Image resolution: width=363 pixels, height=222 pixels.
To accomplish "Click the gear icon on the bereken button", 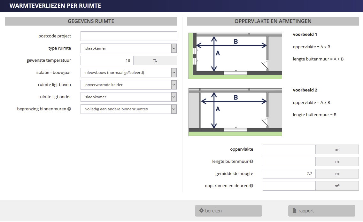I will (x=201, y=210).
